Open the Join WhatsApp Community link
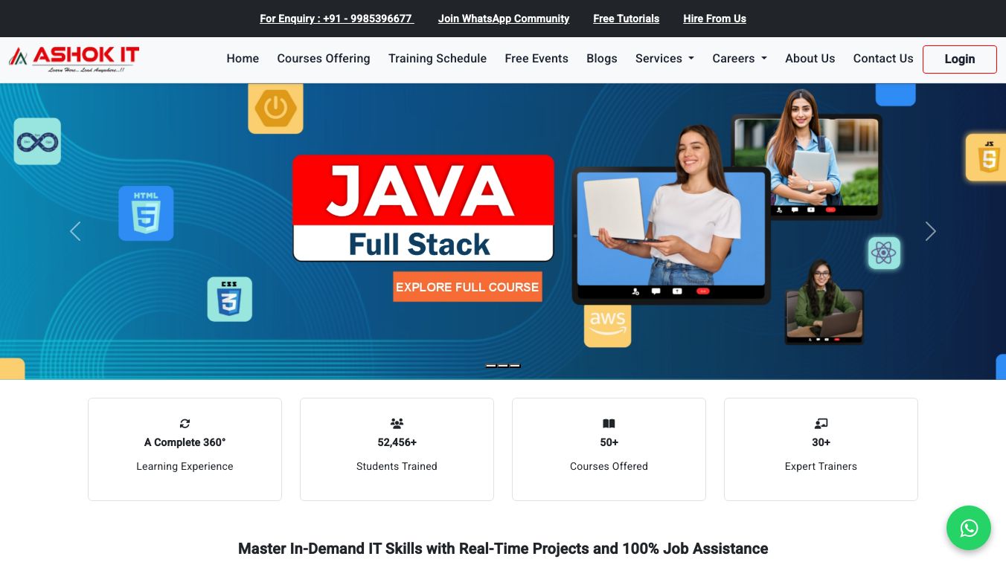The image size is (1006, 565). coord(504,19)
